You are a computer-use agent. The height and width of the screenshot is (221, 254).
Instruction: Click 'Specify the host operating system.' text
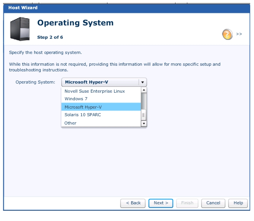pos(45,52)
